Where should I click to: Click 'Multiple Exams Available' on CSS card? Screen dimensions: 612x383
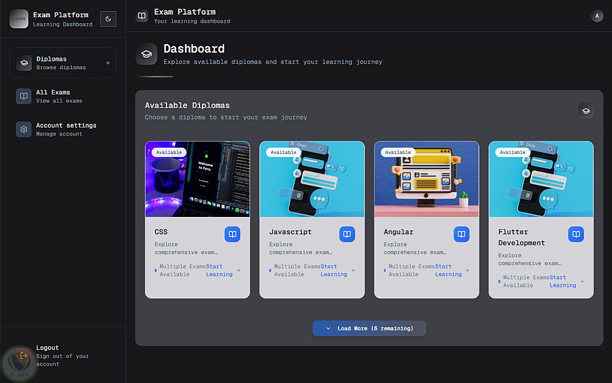[180, 270]
